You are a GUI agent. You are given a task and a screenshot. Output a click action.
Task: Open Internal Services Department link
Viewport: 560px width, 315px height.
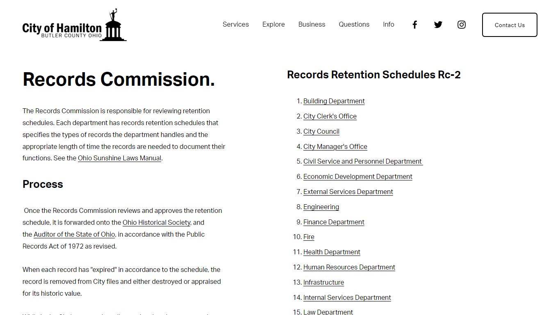(x=347, y=298)
